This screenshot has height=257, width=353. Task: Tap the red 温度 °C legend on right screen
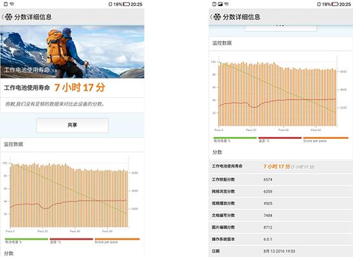(280, 139)
